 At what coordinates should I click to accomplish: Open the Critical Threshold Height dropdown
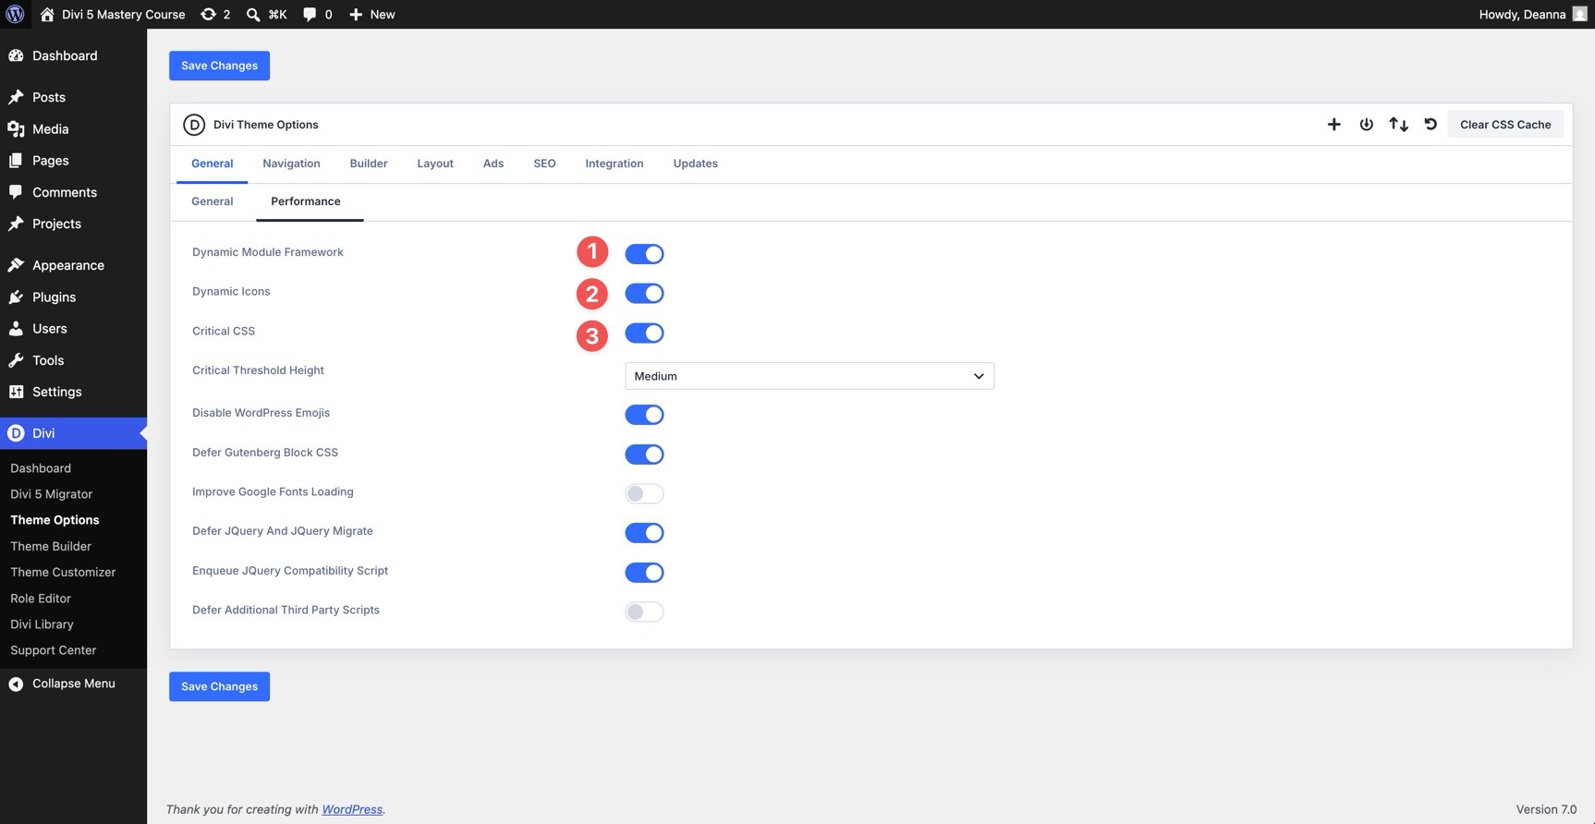click(810, 376)
